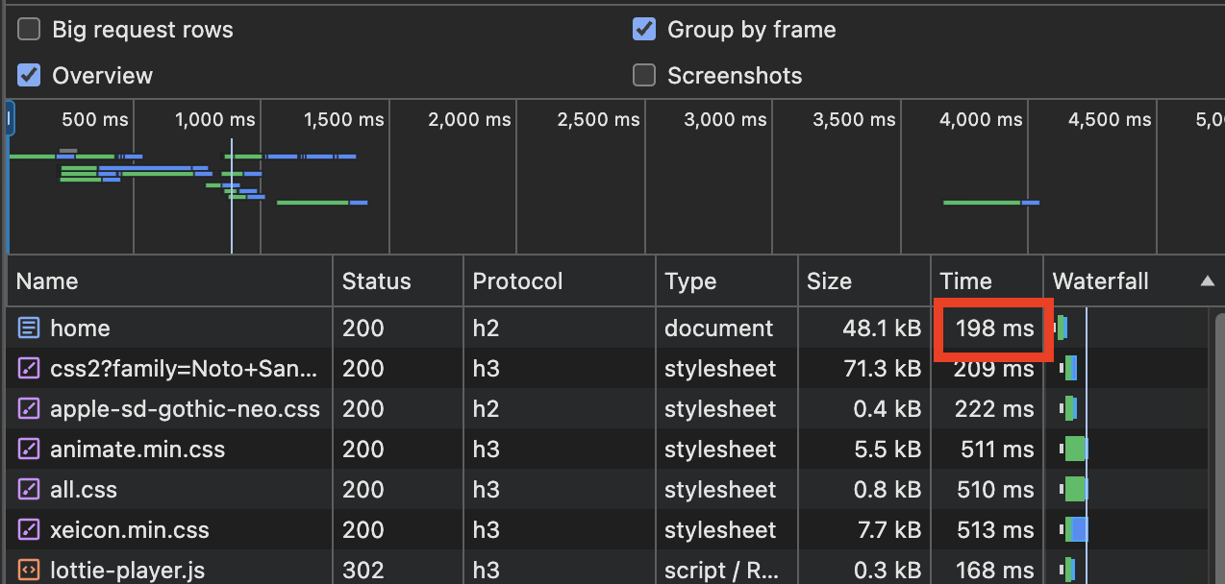This screenshot has width=1225, height=584.
Task: Turn on the Screenshots checkbox
Action: point(644,76)
